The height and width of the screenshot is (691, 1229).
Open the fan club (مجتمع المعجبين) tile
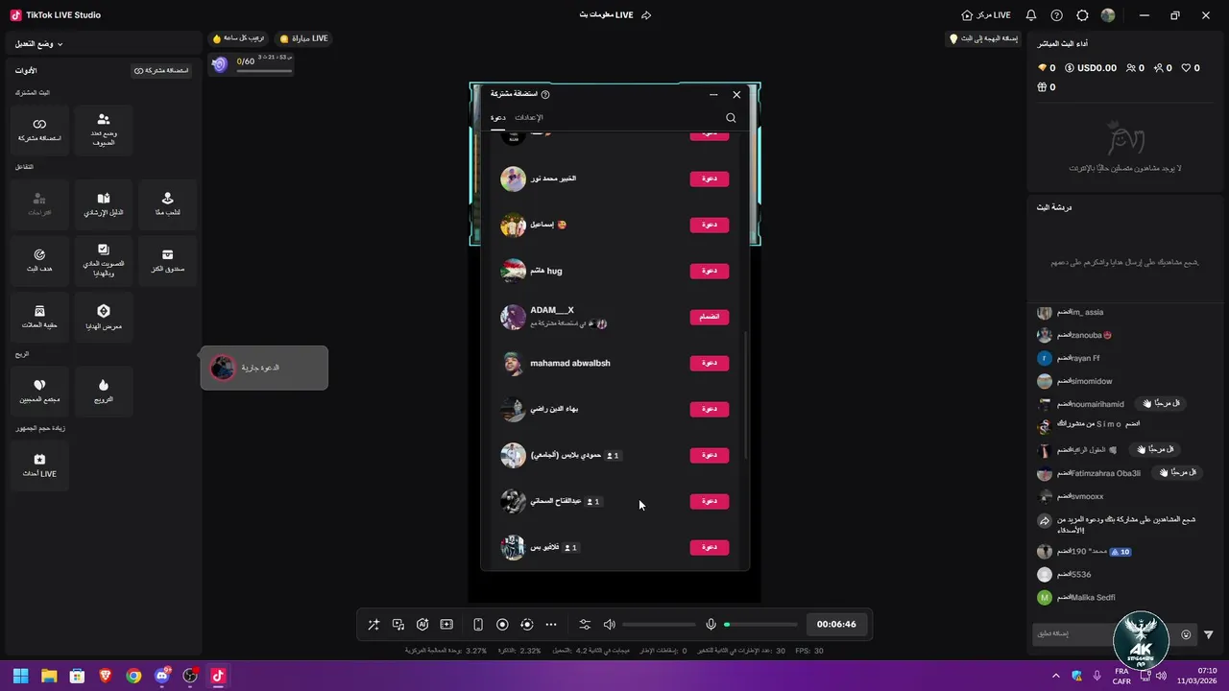(39, 391)
